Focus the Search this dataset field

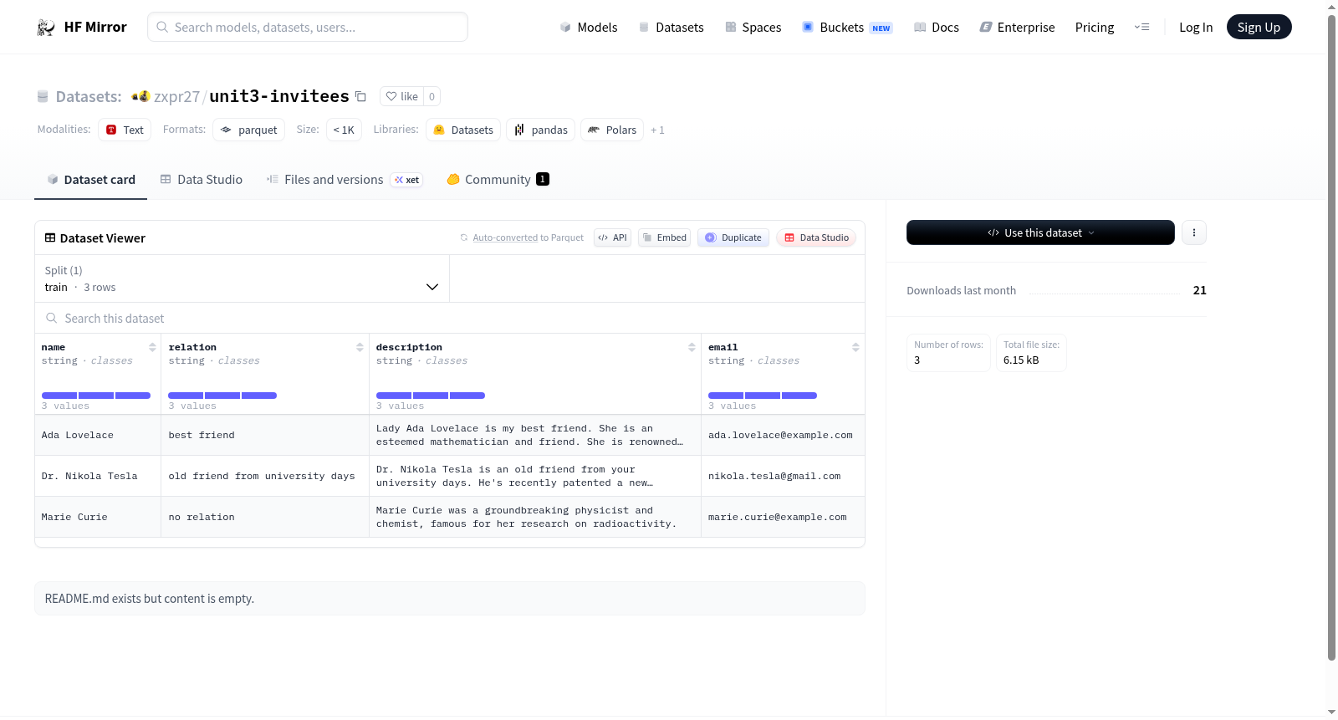(450, 318)
